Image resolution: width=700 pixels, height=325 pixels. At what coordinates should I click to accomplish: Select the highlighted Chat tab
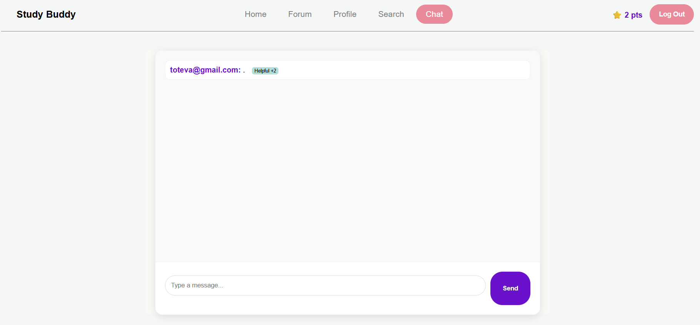434,14
